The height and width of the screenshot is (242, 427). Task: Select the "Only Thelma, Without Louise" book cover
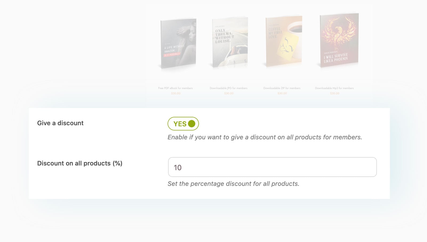[x=230, y=42]
